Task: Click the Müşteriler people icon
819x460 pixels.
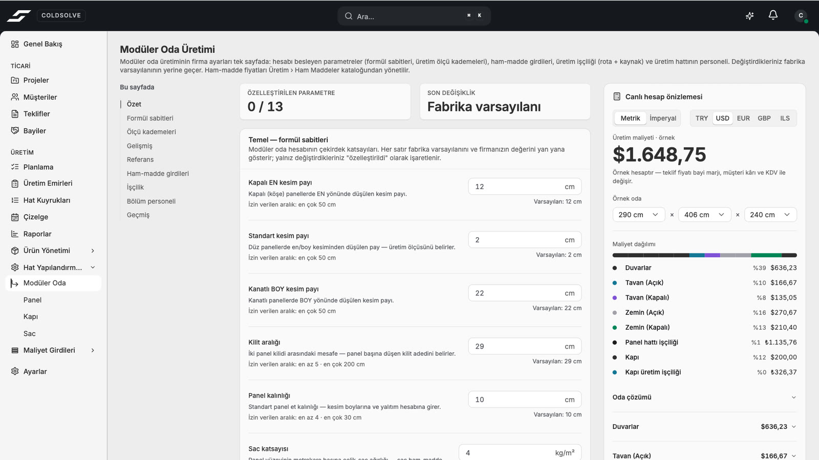Action: (x=15, y=97)
